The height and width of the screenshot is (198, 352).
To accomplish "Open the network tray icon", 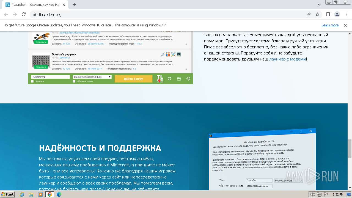I will tap(319, 194).
